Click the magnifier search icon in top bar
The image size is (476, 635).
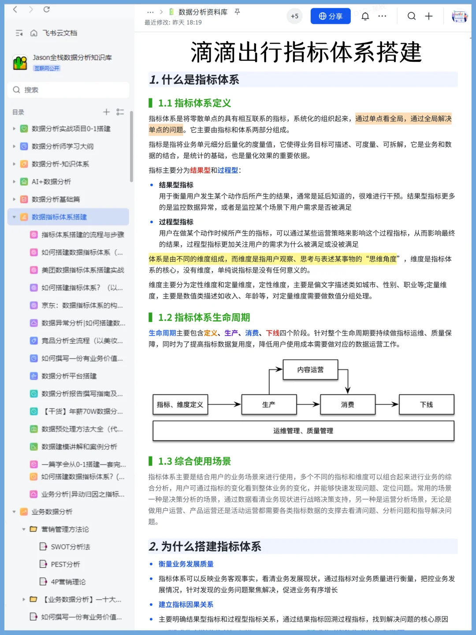coord(411,16)
